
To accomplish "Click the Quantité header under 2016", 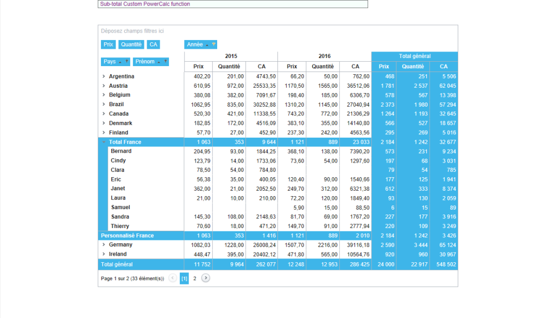I will pyautogui.click(x=323, y=67).
